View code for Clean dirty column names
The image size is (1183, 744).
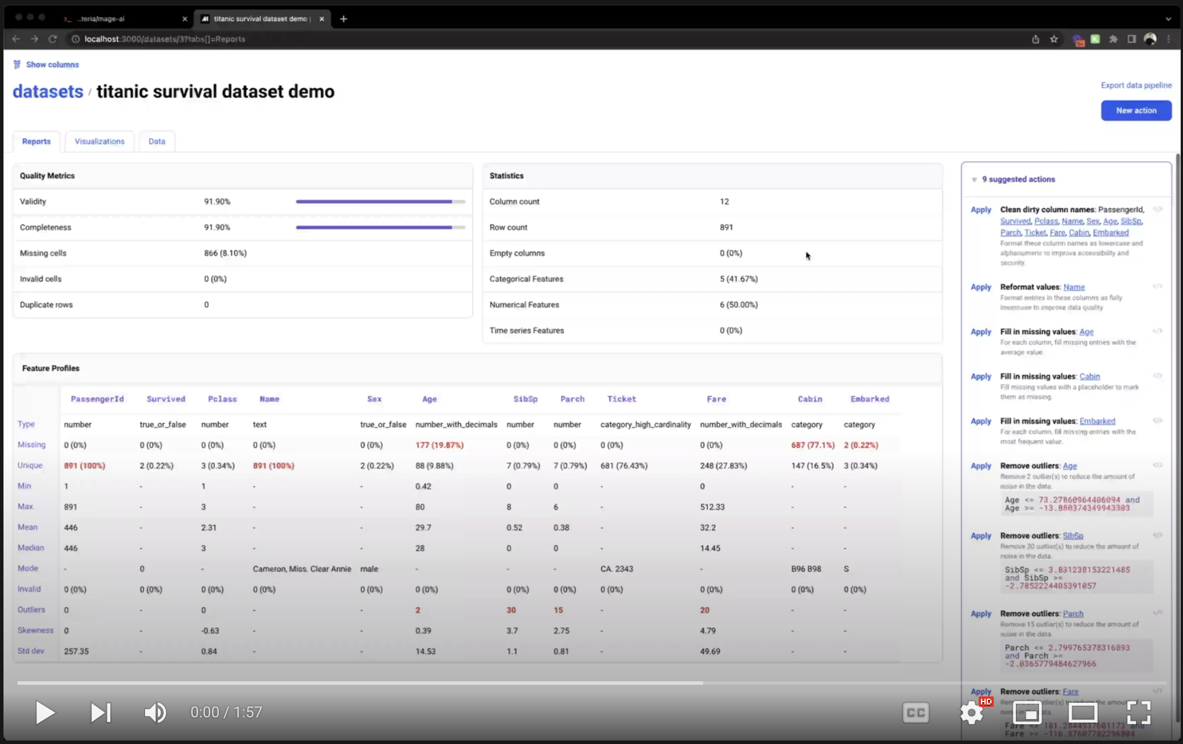pos(1157,209)
